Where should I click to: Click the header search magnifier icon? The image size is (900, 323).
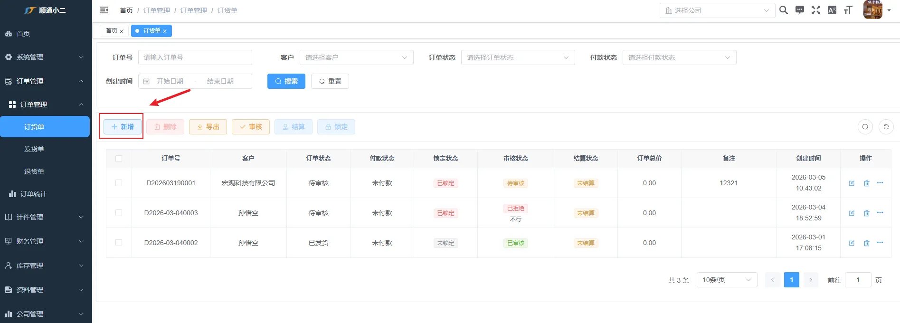tap(784, 10)
